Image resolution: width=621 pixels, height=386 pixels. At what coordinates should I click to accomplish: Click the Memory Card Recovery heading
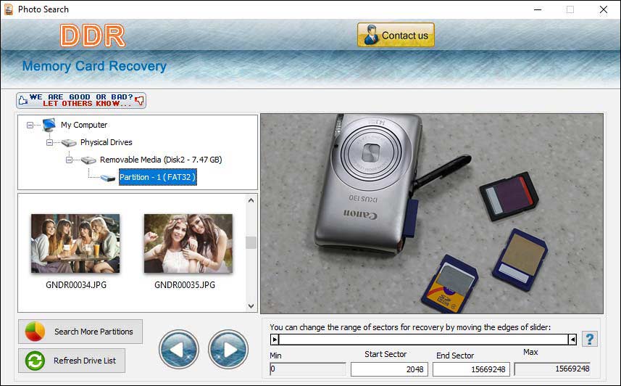point(94,66)
